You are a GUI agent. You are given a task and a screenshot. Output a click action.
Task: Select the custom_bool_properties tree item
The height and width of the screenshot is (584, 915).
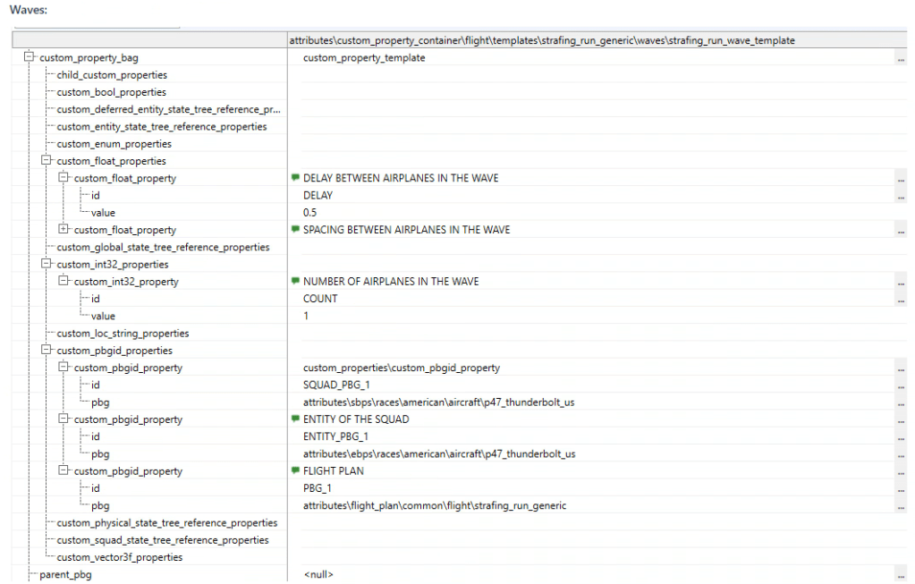click(111, 92)
